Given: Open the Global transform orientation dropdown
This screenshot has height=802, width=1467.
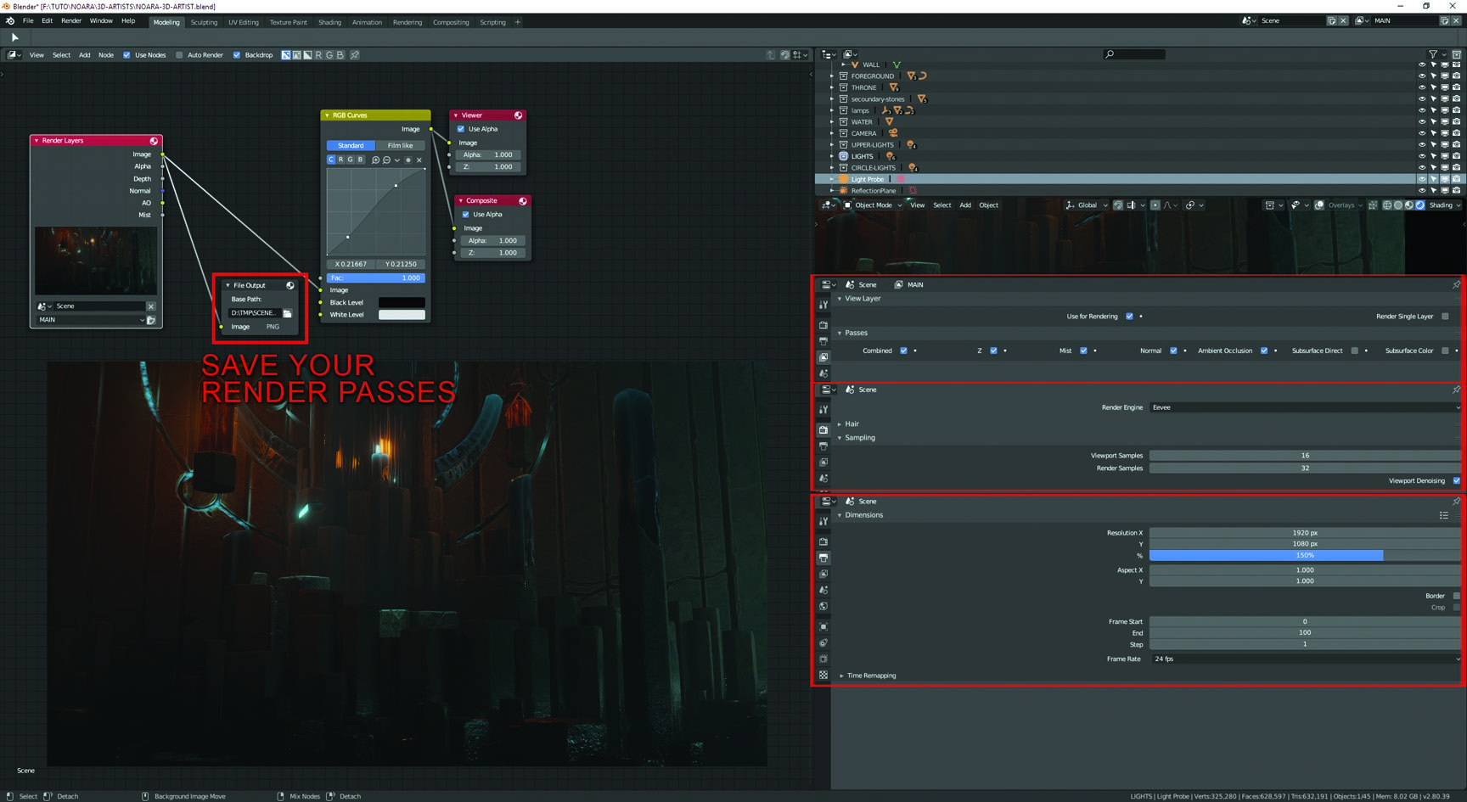Looking at the screenshot, I should pos(1087,205).
